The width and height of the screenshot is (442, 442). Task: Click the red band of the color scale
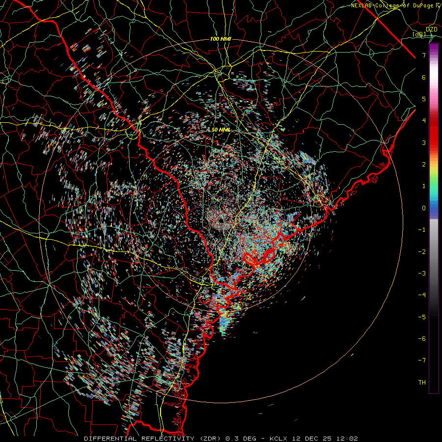(x=434, y=133)
